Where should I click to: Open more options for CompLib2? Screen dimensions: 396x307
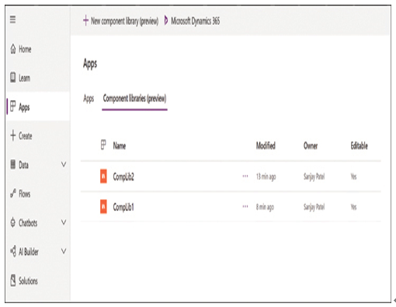(x=245, y=176)
